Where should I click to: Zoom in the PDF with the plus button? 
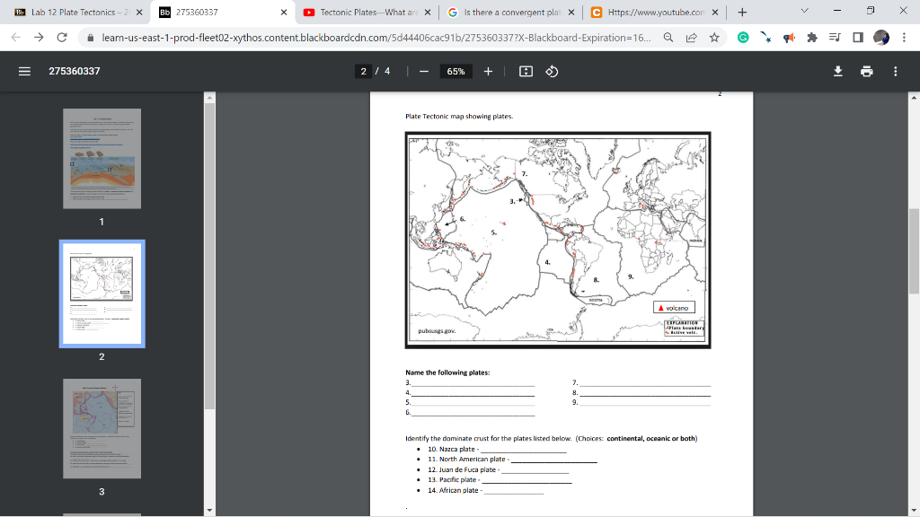tap(488, 70)
